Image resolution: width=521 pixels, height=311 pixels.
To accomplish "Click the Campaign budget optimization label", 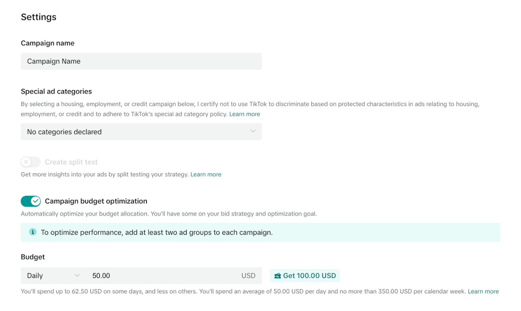I will [x=96, y=201].
